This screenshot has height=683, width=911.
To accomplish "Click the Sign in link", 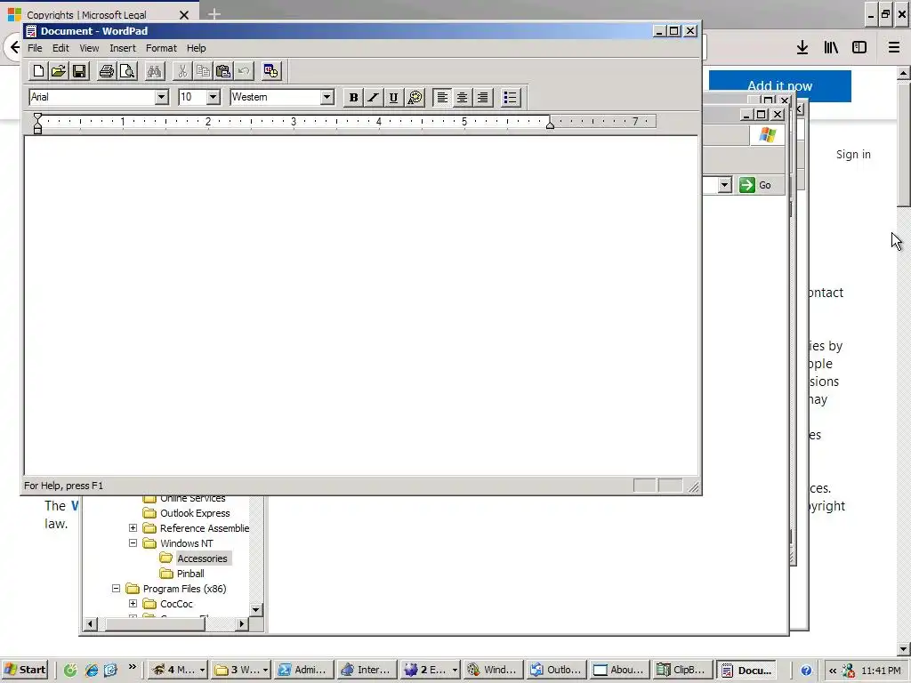I will (x=853, y=155).
